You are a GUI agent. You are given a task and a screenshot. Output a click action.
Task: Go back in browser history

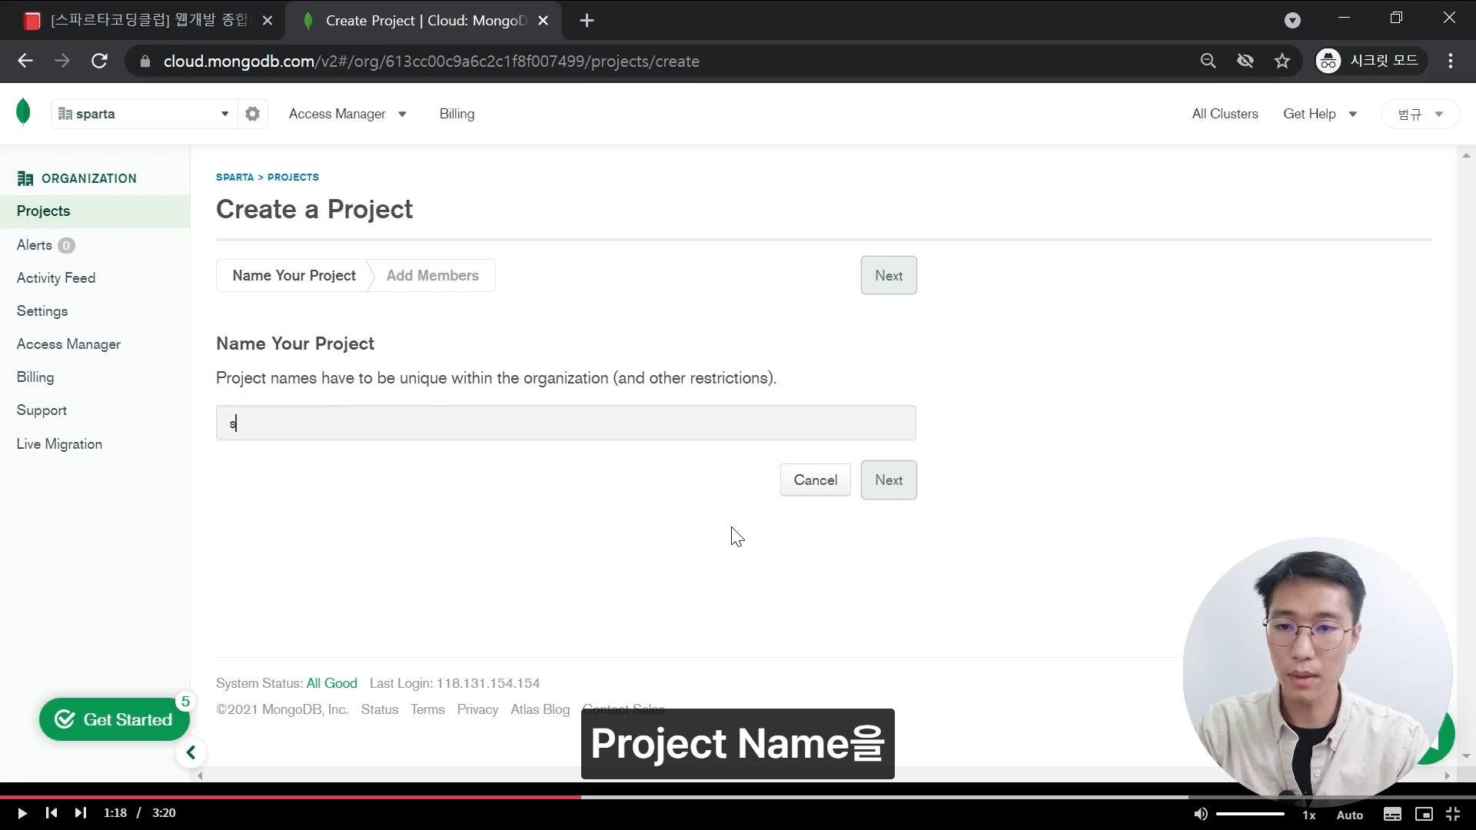coord(25,61)
